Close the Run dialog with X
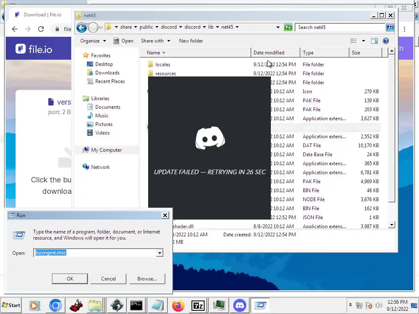 click(165, 215)
